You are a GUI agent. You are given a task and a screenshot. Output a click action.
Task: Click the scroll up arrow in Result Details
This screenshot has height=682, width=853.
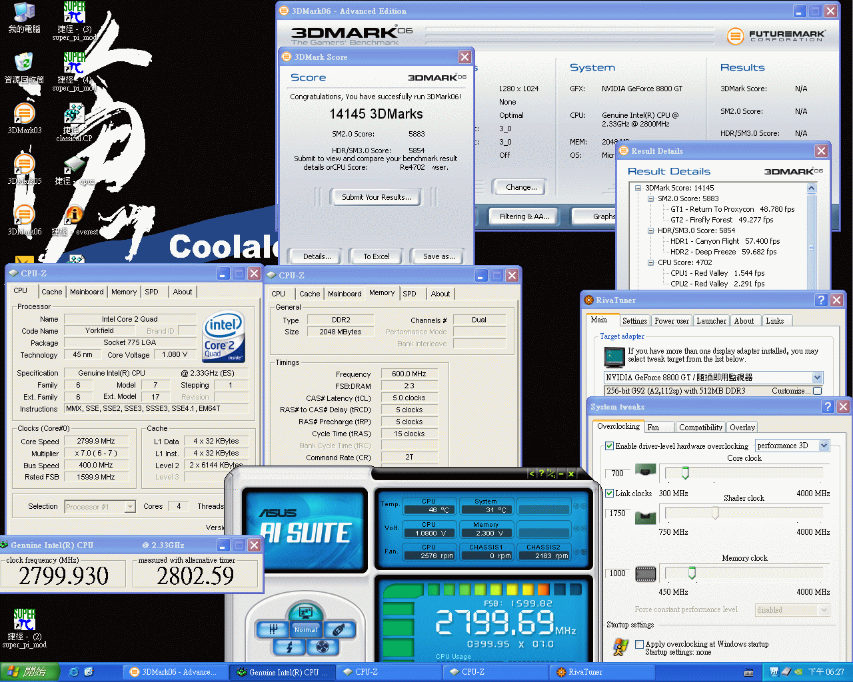(x=811, y=188)
